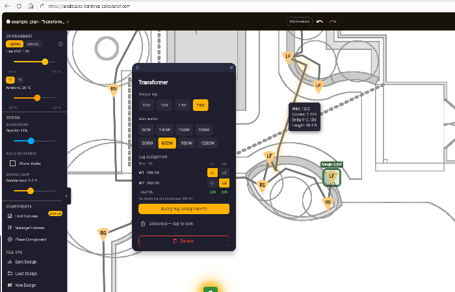Viewport: 455px width, 292px height.
Task: Choose New Design under File Ops
Action: pos(25,285)
